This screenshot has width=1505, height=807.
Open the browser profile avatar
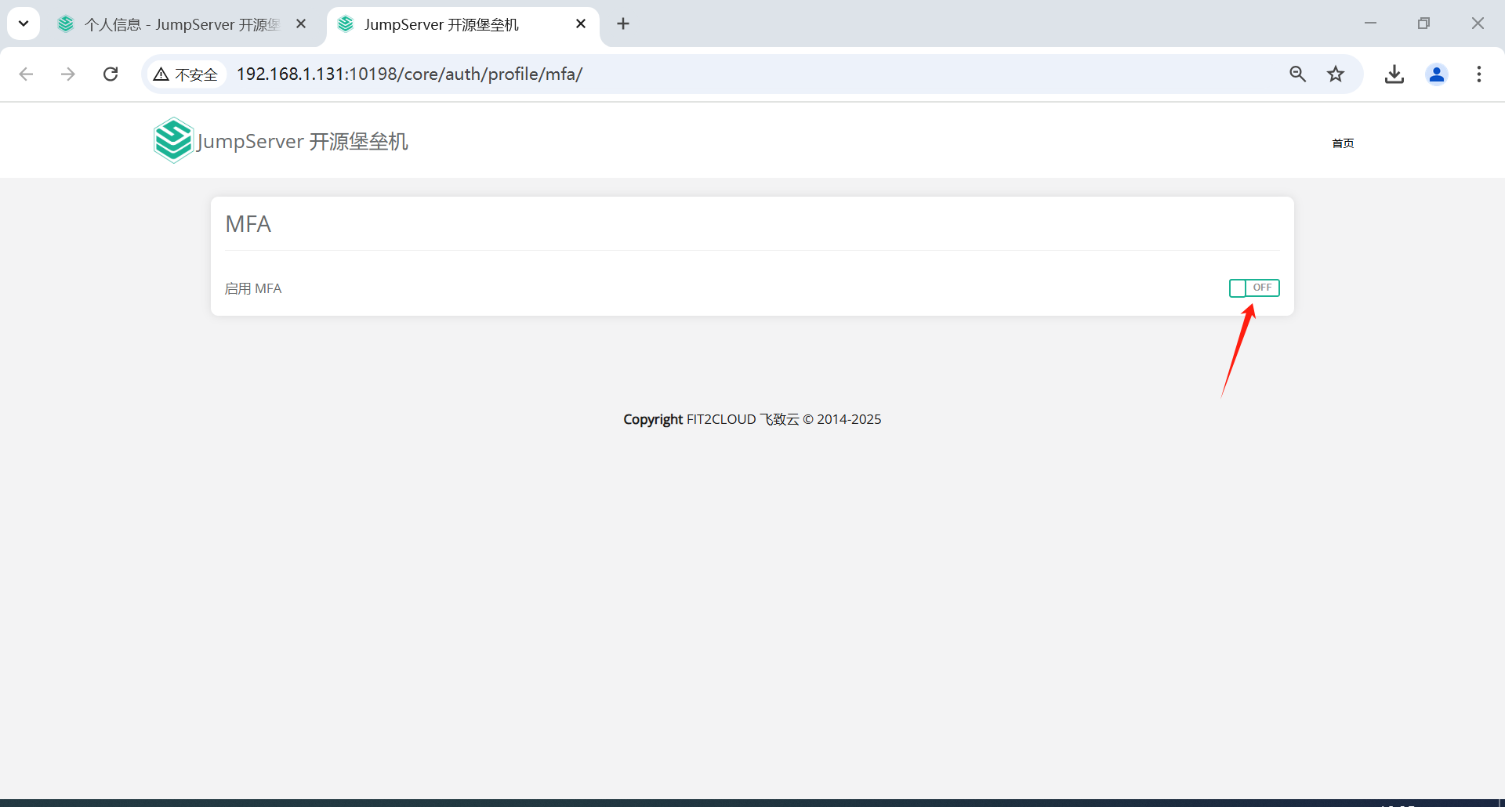[x=1437, y=74]
